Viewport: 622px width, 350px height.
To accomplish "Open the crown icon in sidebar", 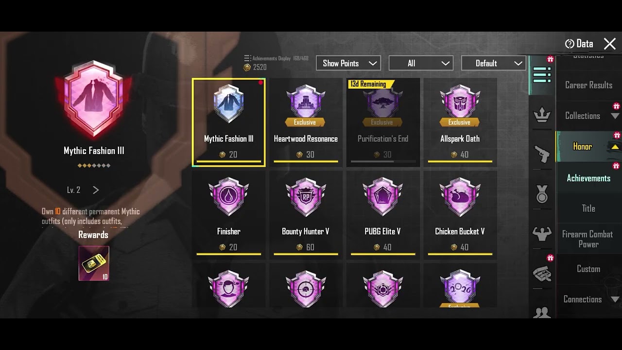I will tap(542, 115).
